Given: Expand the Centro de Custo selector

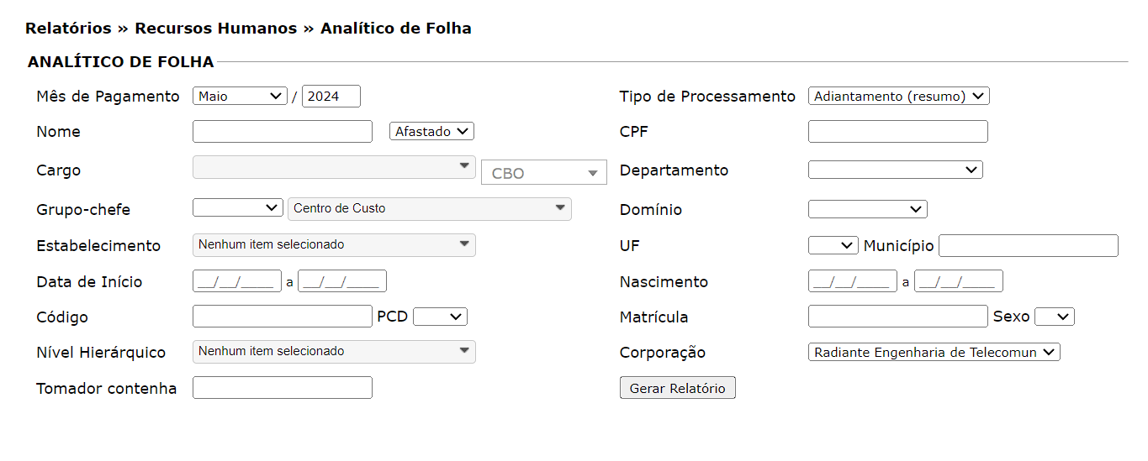Looking at the screenshot, I should pos(429,209).
